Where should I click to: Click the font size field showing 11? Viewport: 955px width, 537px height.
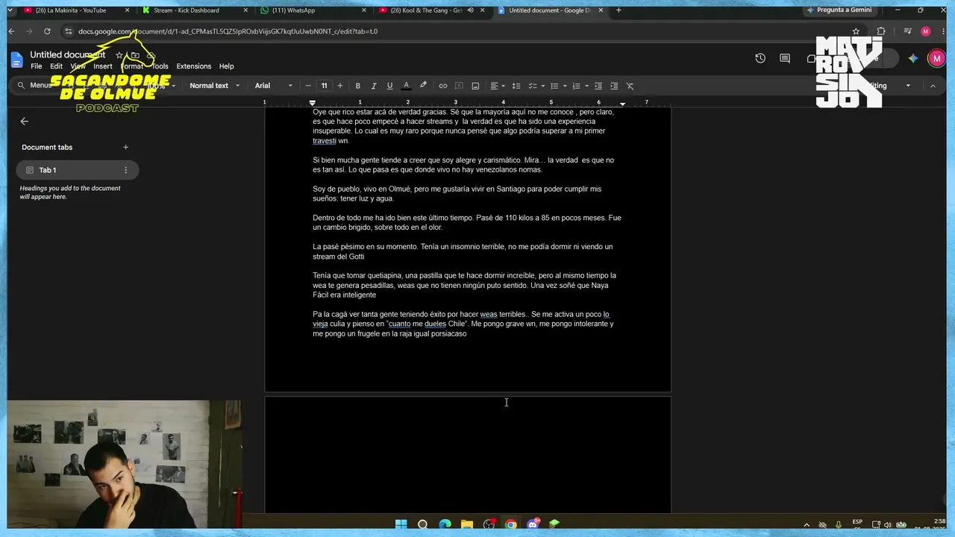[x=325, y=86]
